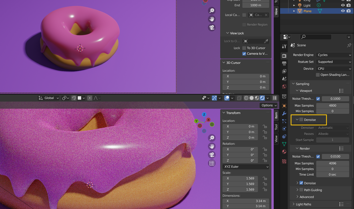Enable Path Guiding checkbox
Screen dimensions: 354x209
[x=301, y=190]
